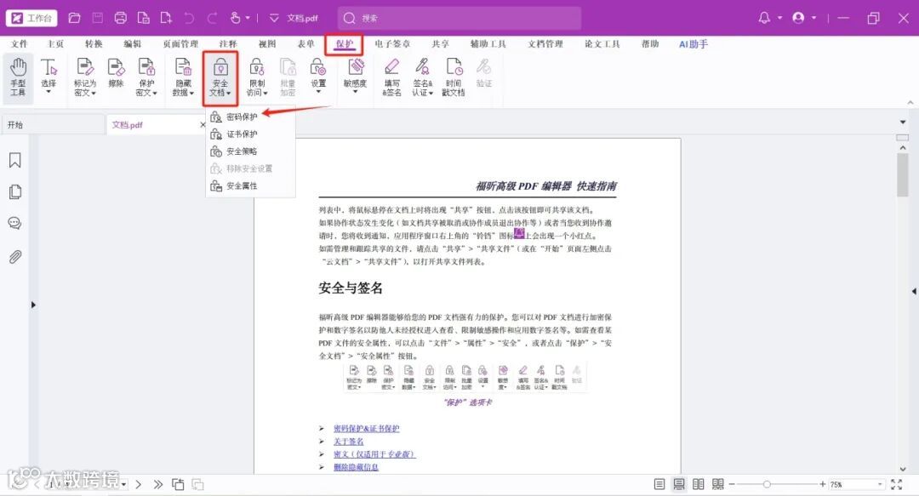The height and width of the screenshot is (496, 919).
Task: Follow the 关于签名 link
Action: click(x=349, y=442)
